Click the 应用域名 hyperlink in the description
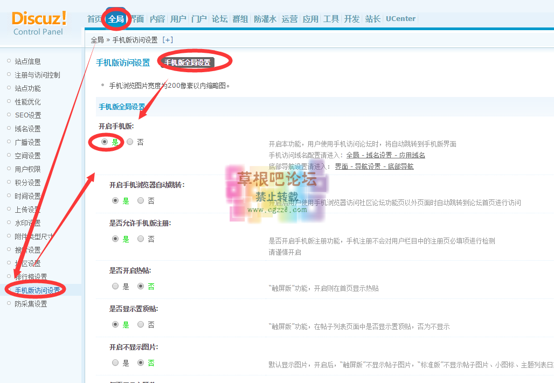The height and width of the screenshot is (383, 554). [413, 155]
